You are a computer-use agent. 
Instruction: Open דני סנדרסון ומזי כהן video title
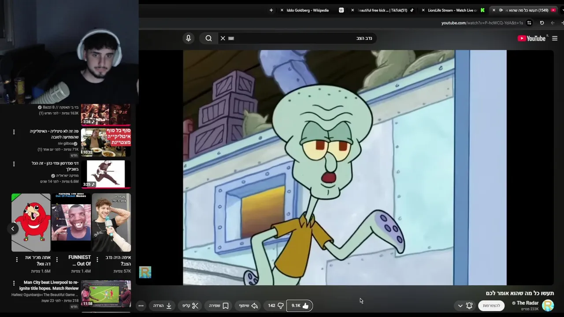coord(55,166)
